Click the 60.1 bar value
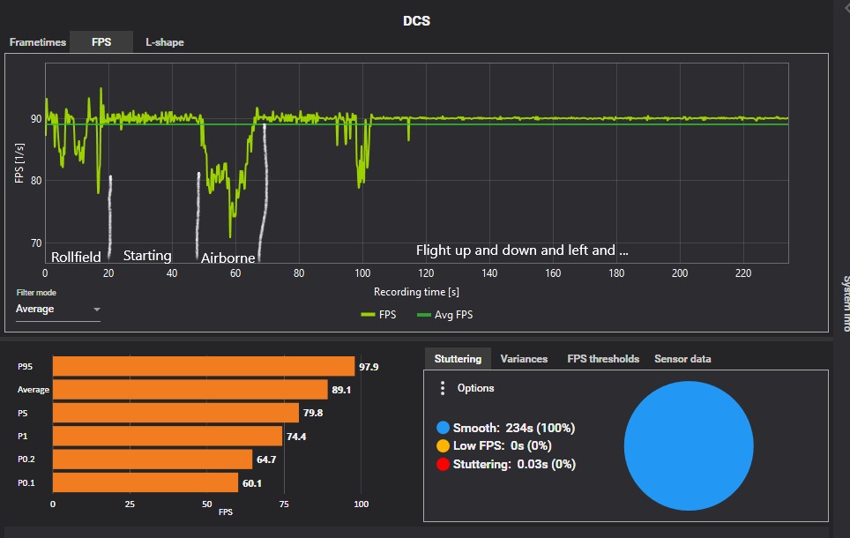 (252, 483)
